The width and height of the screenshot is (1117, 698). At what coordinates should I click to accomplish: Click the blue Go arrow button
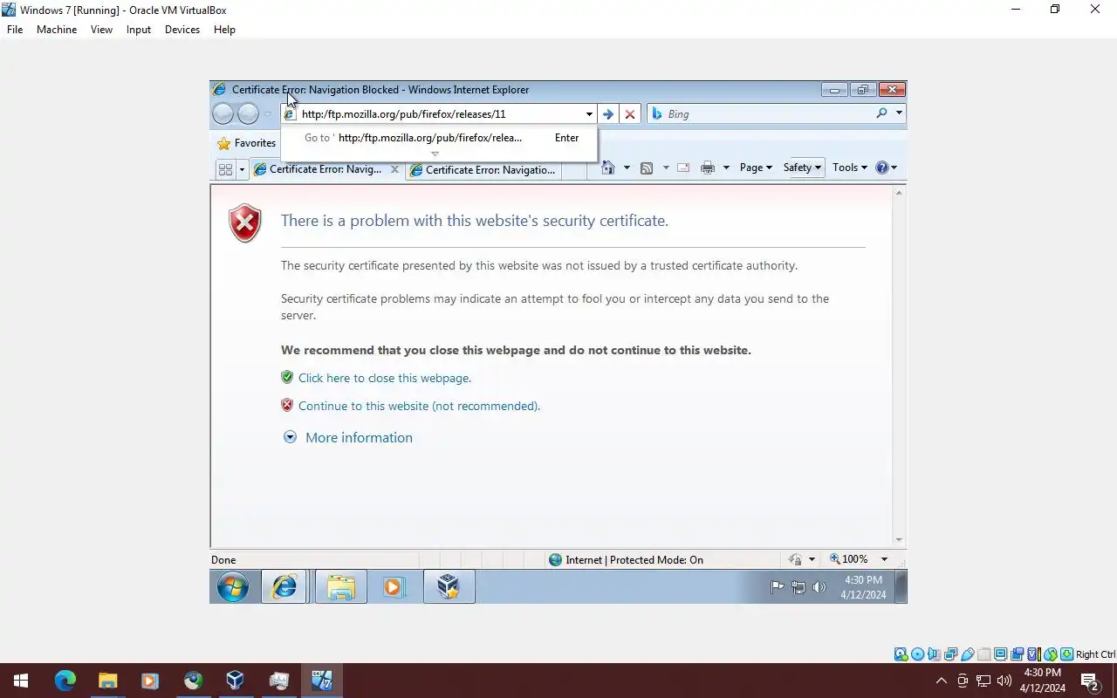608,114
